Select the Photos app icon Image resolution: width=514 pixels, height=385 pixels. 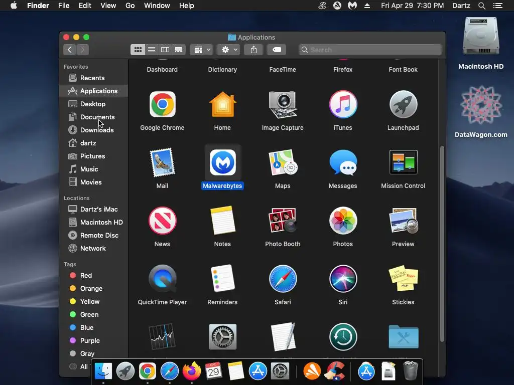(x=343, y=221)
